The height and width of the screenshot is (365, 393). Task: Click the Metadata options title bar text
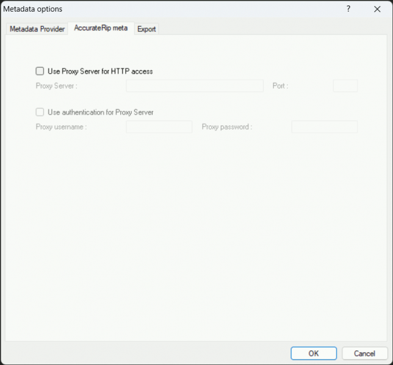33,9
